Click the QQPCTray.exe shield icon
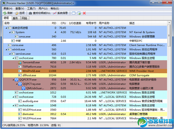This screenshot has width=174, height=129. [20, 84]
